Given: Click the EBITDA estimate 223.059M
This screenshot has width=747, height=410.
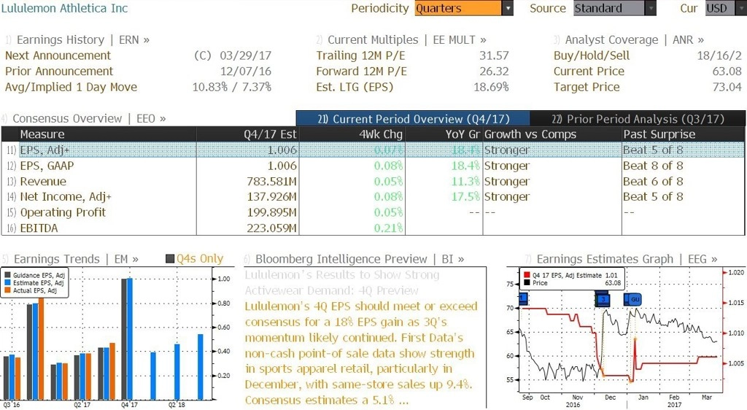Looking at the screenshot, I should 271,228.
